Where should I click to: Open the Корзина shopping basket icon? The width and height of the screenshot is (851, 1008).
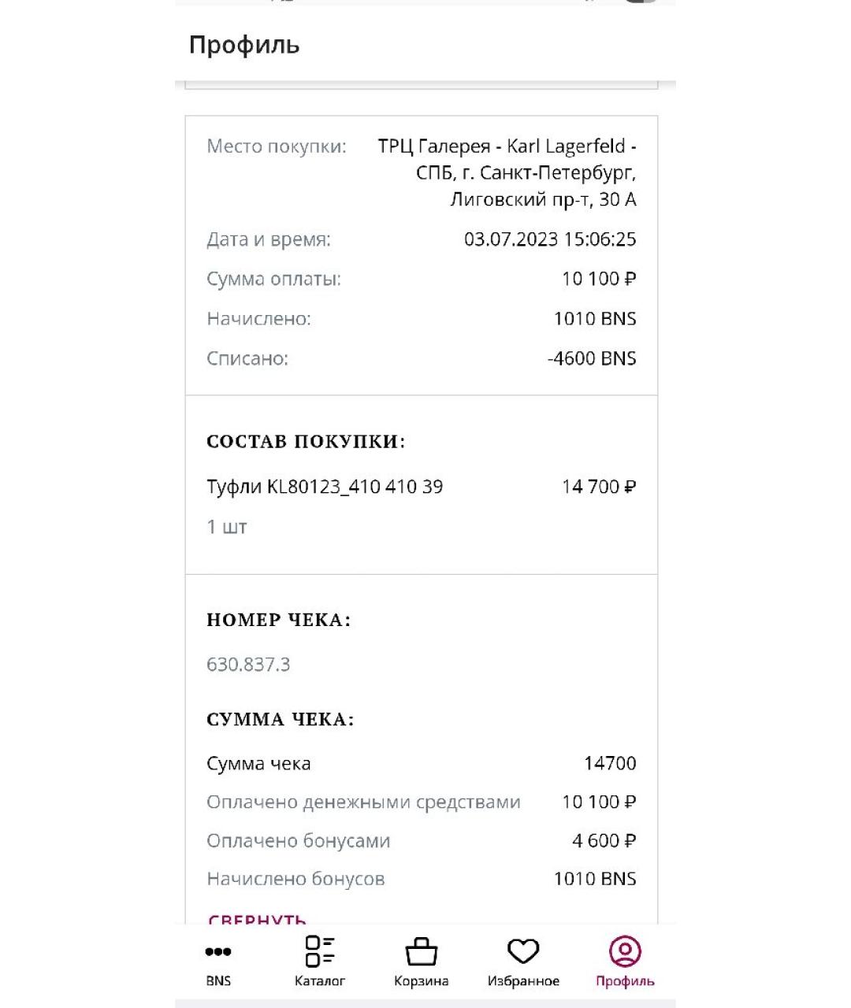click(422, 952)
